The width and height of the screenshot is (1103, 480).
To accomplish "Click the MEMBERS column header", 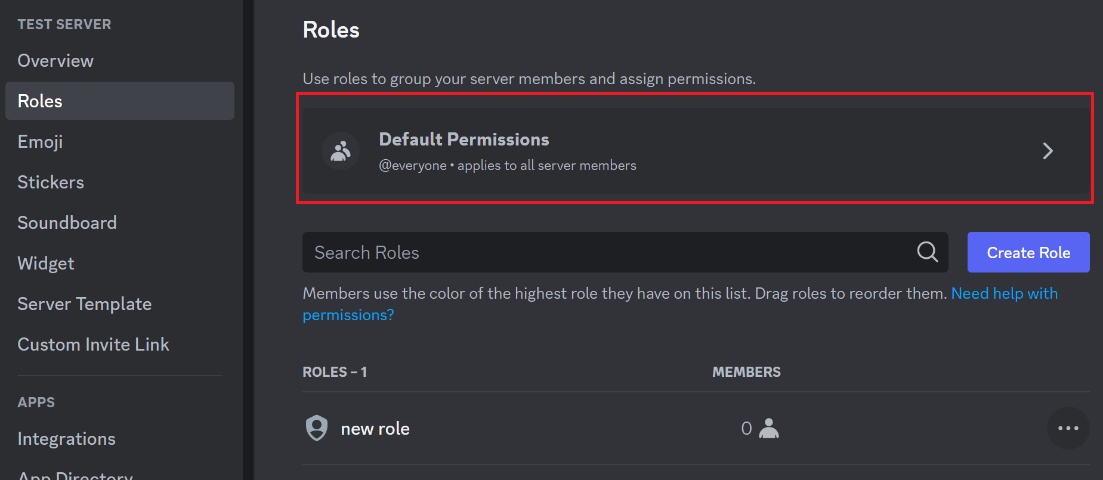I will [x=746, y=372].
